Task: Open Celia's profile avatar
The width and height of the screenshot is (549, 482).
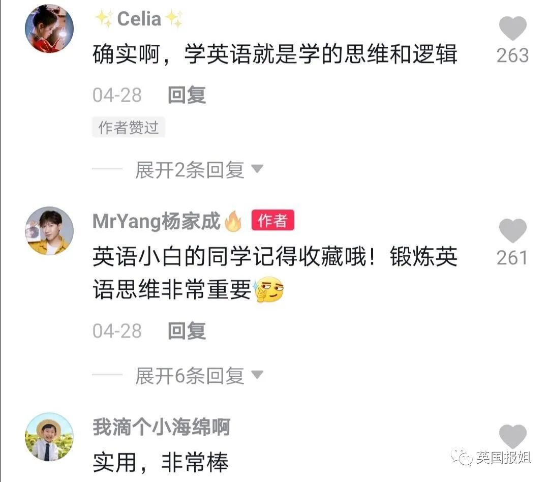Action: 49,28
